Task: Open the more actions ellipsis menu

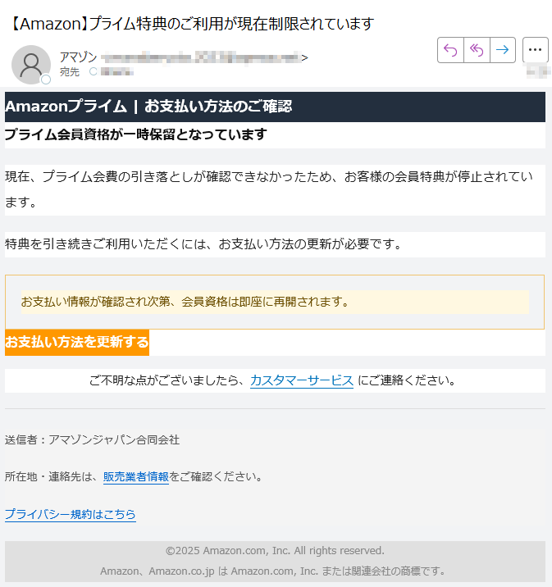Action: pyautogui.click(x=535, y=50)
